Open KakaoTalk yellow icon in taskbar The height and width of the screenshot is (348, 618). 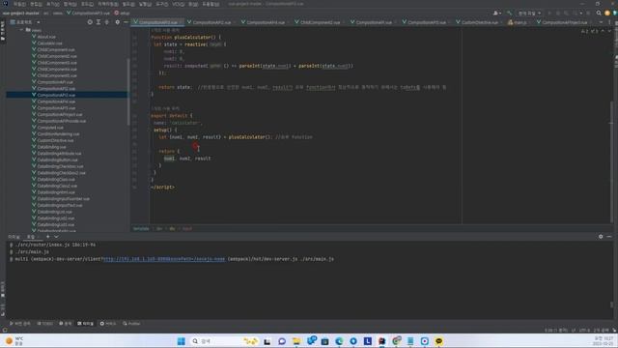tap(438, 341)
